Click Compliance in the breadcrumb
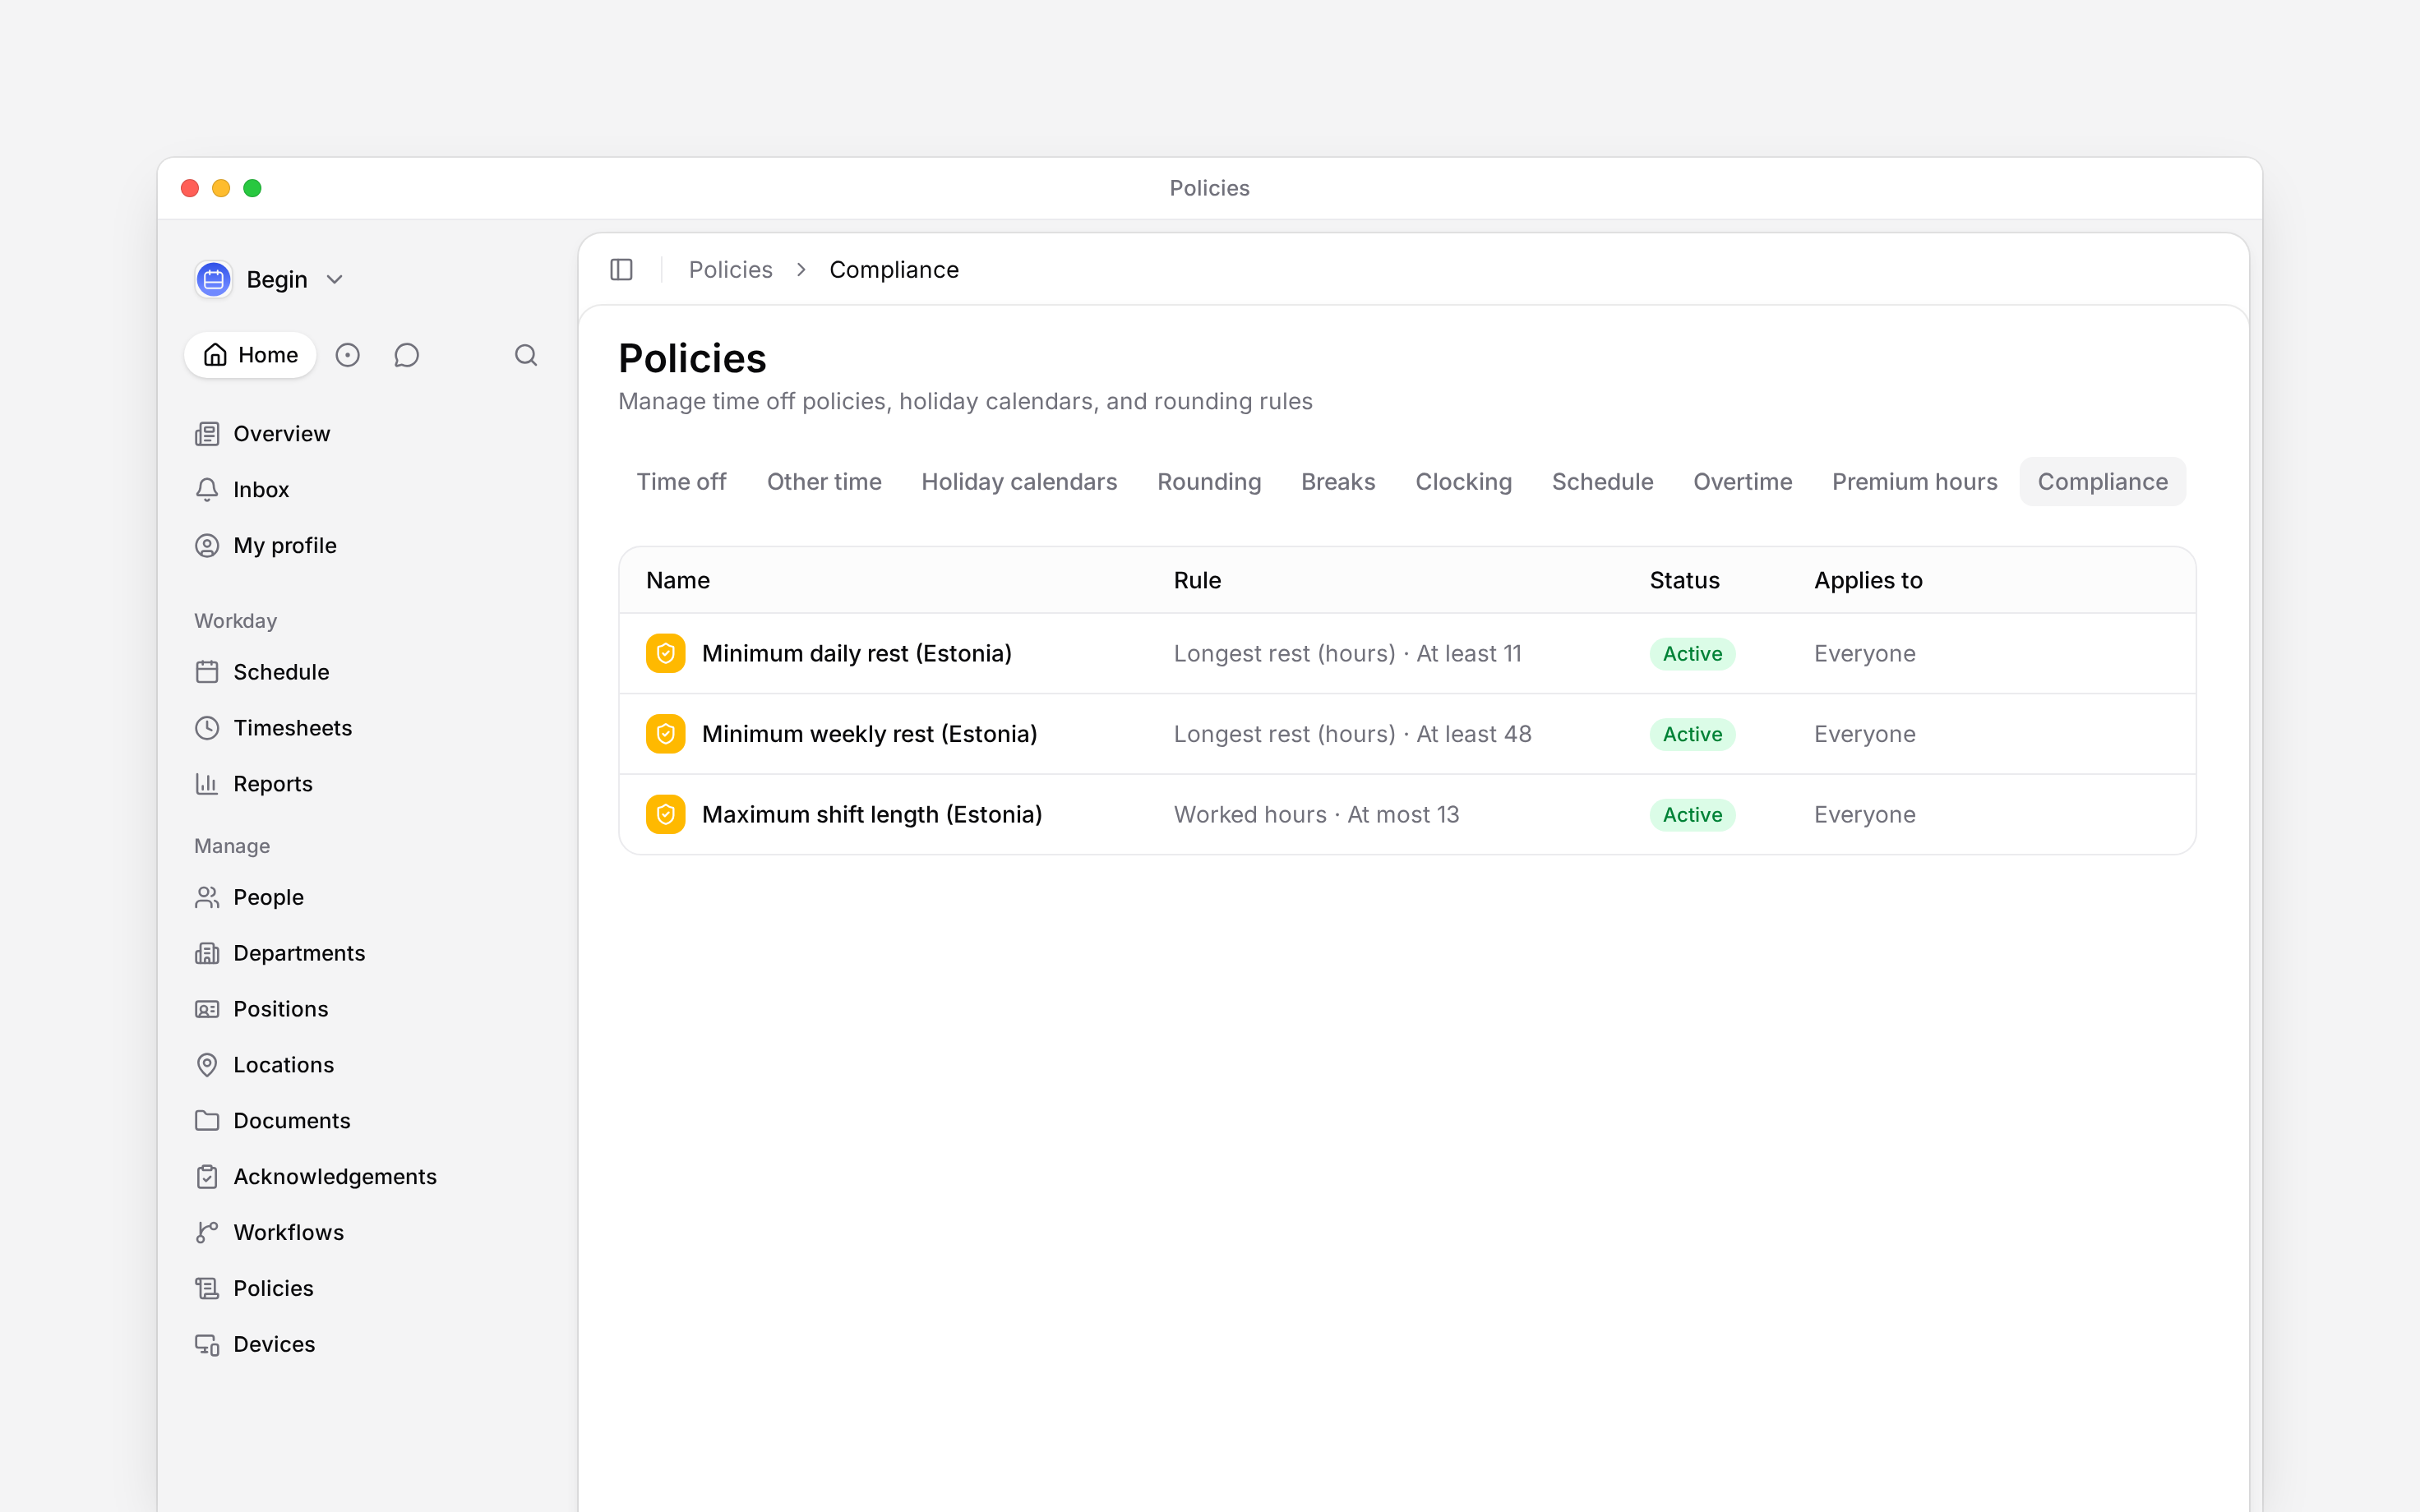Screen dimensions: 2420x1512 pyautogui.click(x=894, y=270)
